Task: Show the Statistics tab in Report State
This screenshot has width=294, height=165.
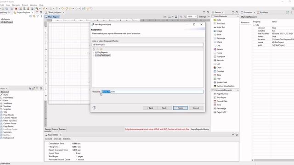Action: (x=67, y=139)
